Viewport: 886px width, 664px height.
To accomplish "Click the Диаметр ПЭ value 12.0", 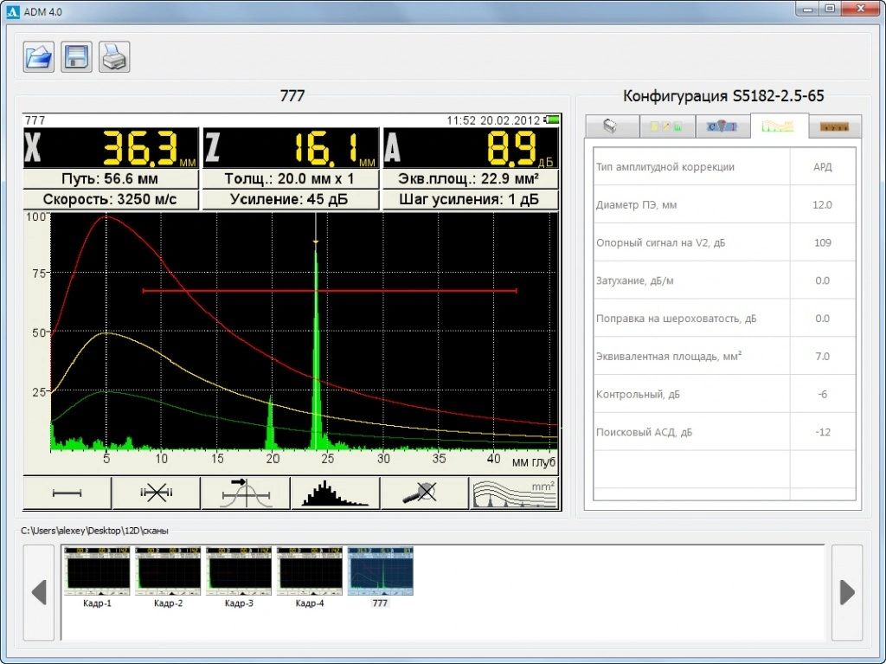I will (x=822, y=205).
